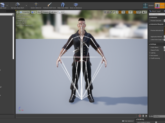Open the viewport Show menu
Image resolution: width=165 pixels, height=123 pixels.
click(39, 12)
